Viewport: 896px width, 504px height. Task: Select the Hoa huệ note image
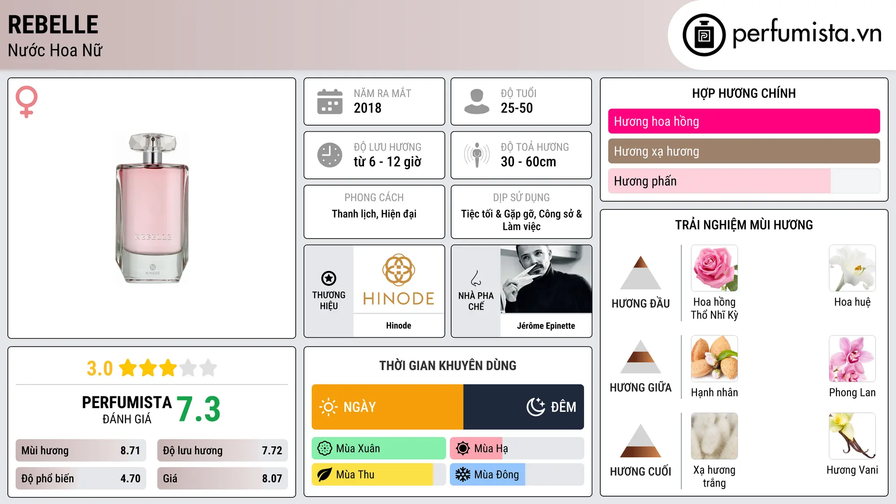[852, 268]
